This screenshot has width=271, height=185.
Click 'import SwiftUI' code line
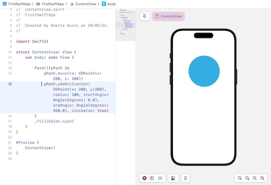tap(32, 41)
